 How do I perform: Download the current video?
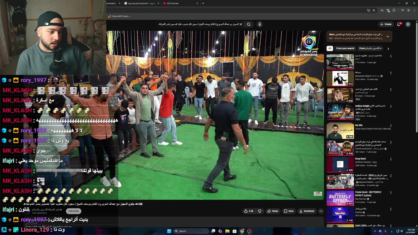pyautogui.click(x=307, y=211)
